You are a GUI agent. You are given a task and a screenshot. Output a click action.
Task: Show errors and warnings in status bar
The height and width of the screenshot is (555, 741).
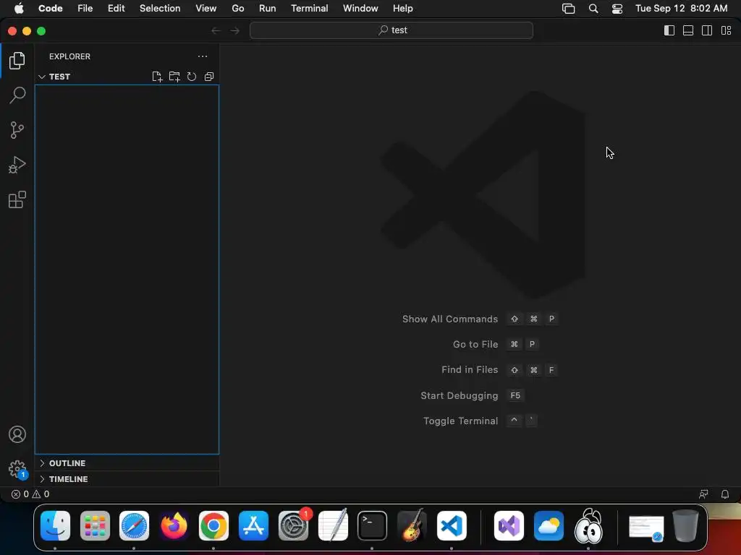(x=30, y=494)
